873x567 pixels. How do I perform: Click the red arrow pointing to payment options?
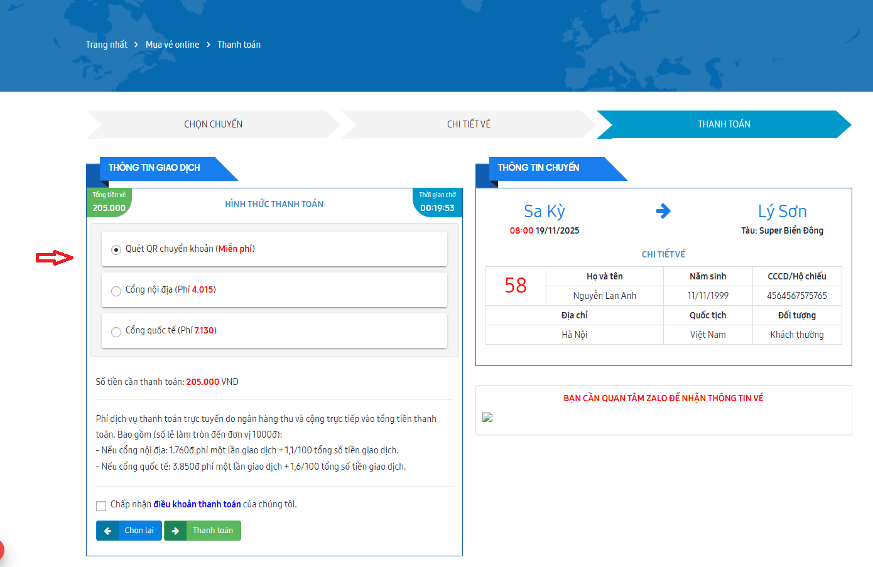pyautogui.click(x=55, y=257)
